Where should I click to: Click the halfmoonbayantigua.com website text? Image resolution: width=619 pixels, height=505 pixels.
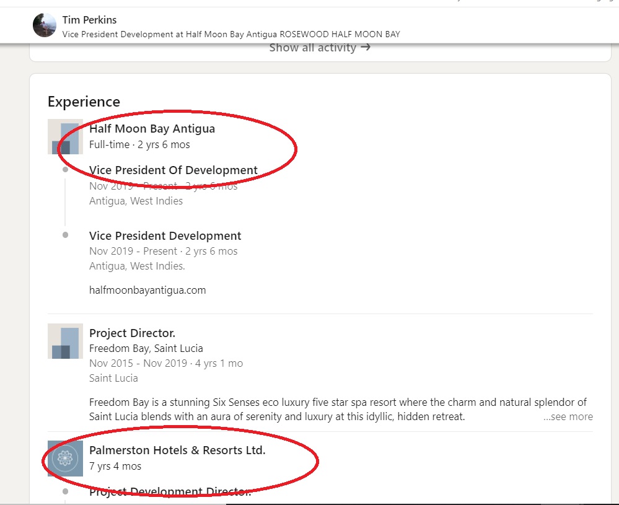click(x=147, y=290)
